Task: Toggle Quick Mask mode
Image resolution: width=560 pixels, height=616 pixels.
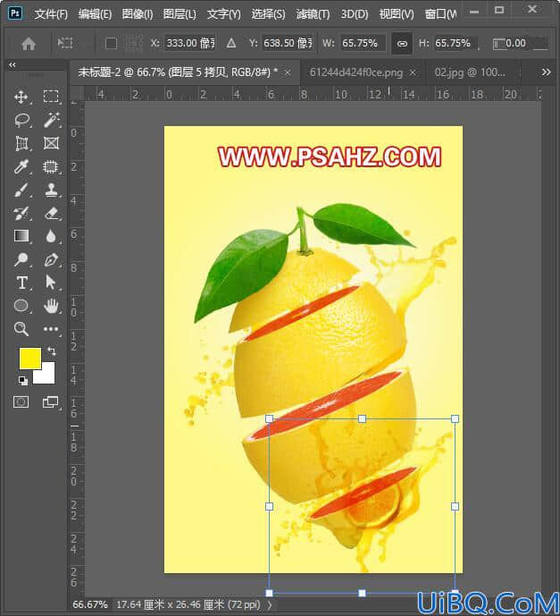Action: click(x=21, y=402)
